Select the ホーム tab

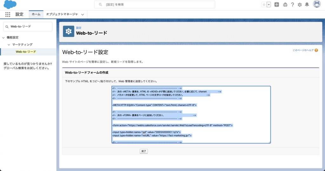[36, 14]
